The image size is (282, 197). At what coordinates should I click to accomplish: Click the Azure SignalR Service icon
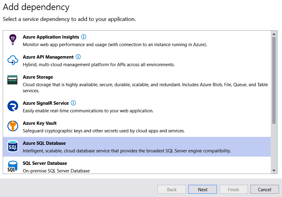pyautogui.click(x=12, y=106)
